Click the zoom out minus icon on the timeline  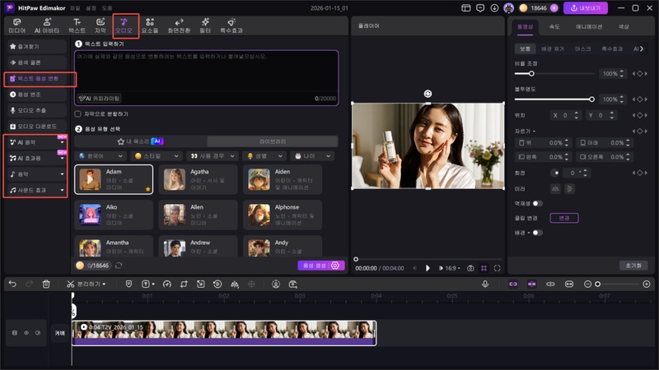point(587,284)
